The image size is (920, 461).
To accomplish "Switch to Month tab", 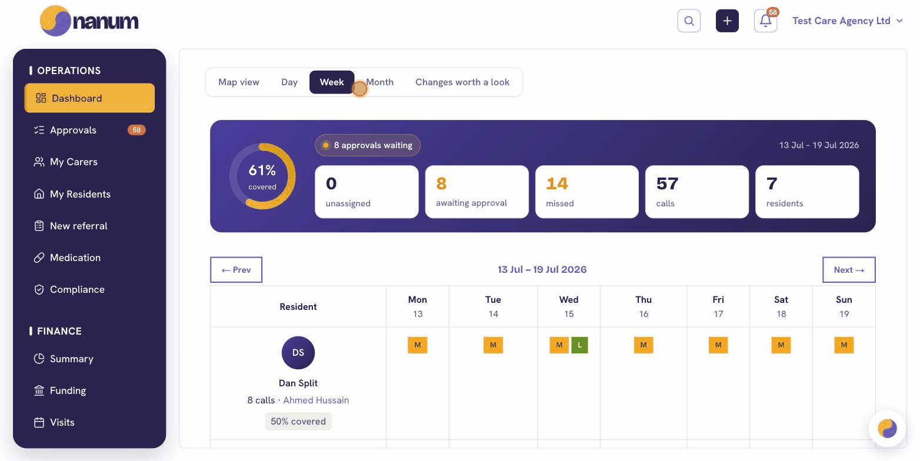I will [x=380, y=82].
